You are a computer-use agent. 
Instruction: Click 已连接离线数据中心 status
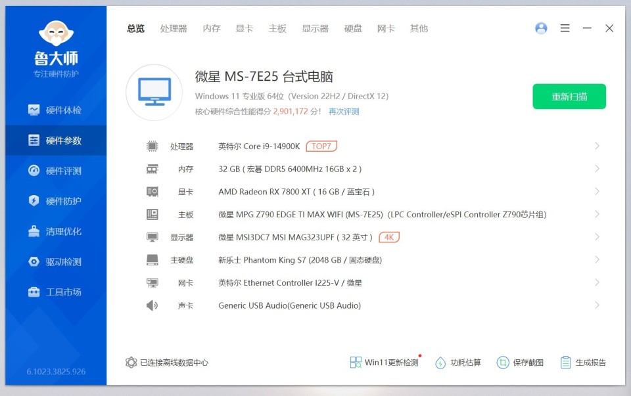tap(167, 363)
